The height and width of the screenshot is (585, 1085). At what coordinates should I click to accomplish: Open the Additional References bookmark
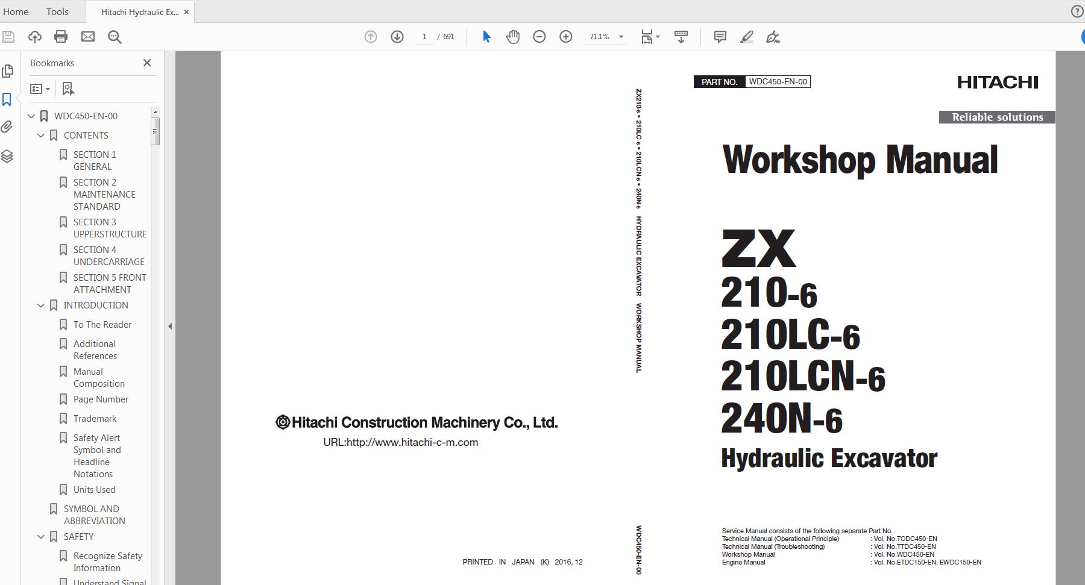[x=95, y=349]
